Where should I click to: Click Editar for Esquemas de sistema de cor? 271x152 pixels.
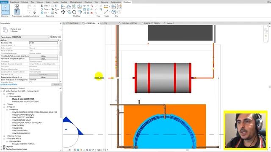(43, 77)
